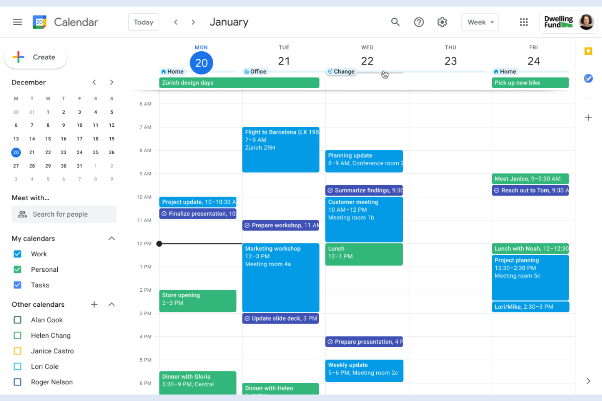Disable the Personal calendar
Viewport: 602px width, 401px height.
pos(17,269)
